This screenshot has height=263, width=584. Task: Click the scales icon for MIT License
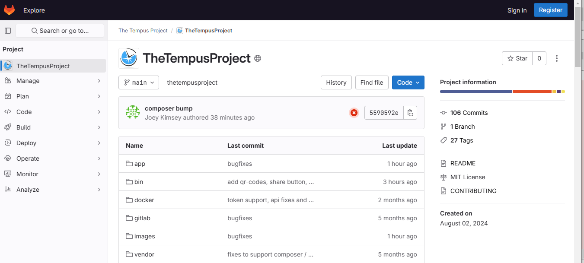[x=444, y=177]
